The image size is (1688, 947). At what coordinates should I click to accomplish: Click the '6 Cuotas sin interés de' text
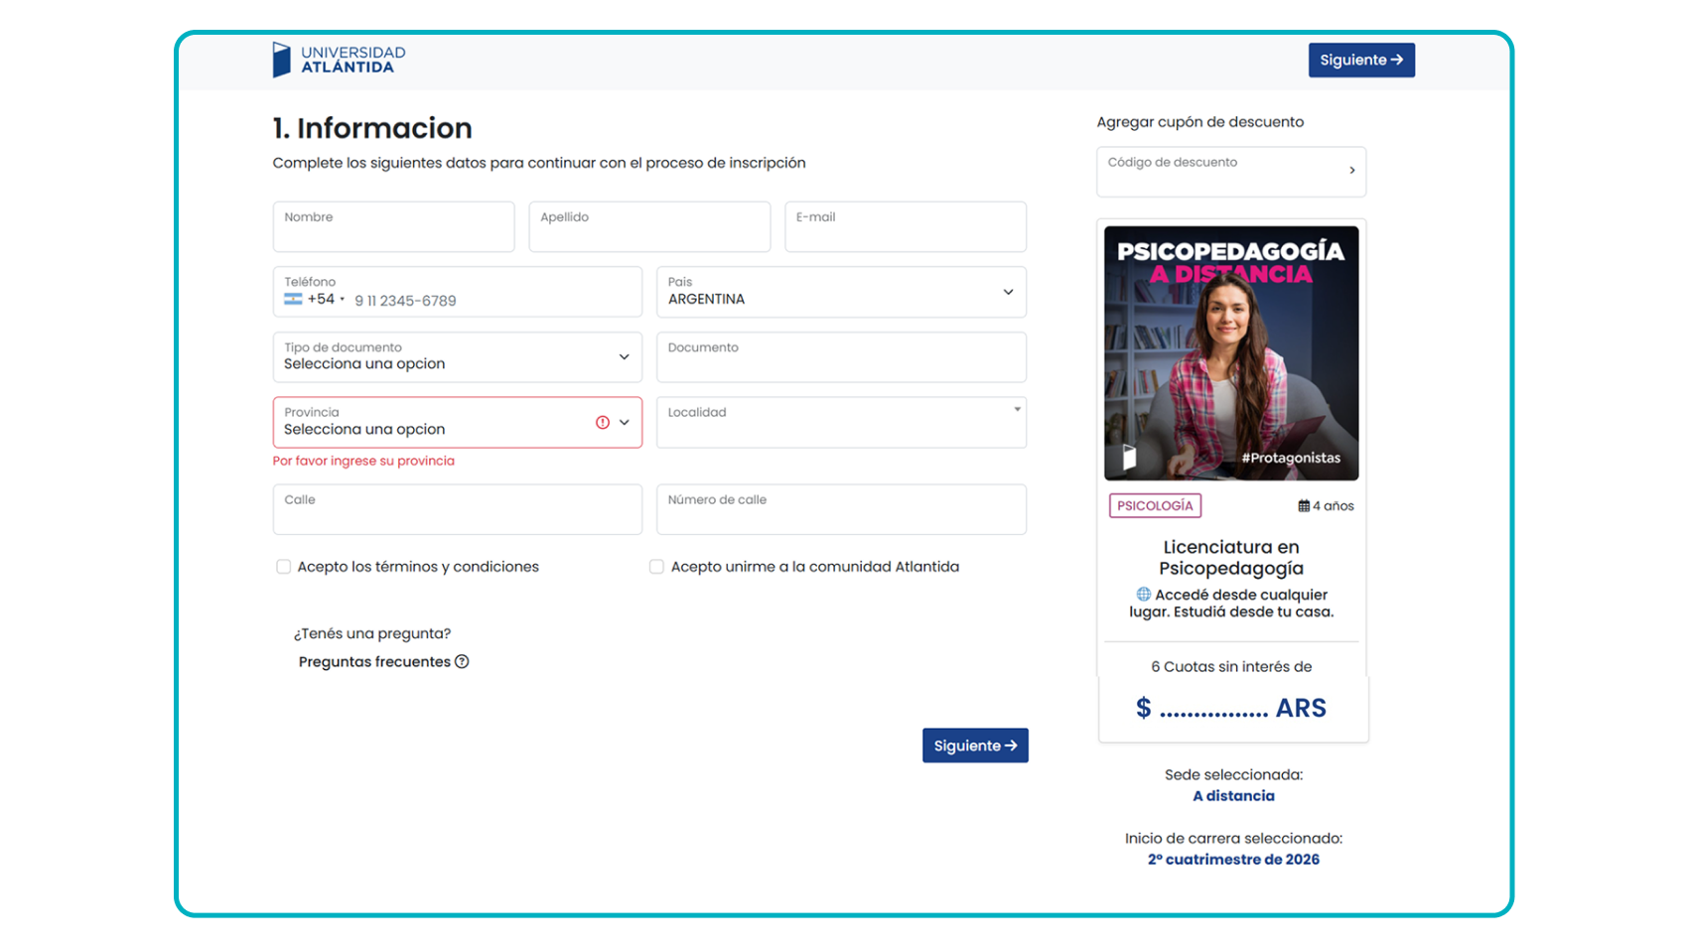(x=1231, y=667)
